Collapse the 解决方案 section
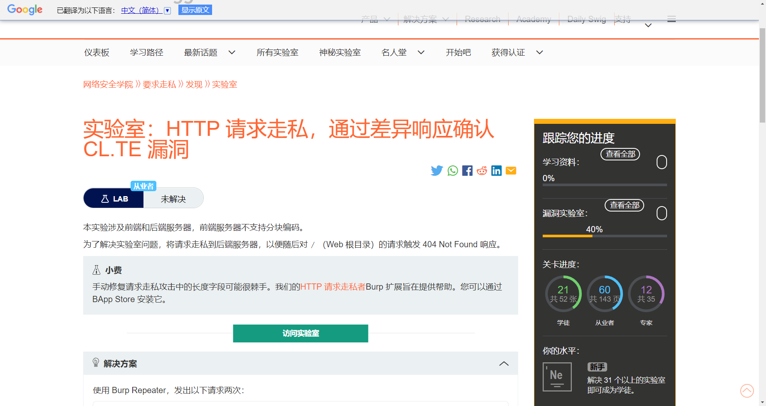This screenshot has width=766, height=406. coord(504,363)
